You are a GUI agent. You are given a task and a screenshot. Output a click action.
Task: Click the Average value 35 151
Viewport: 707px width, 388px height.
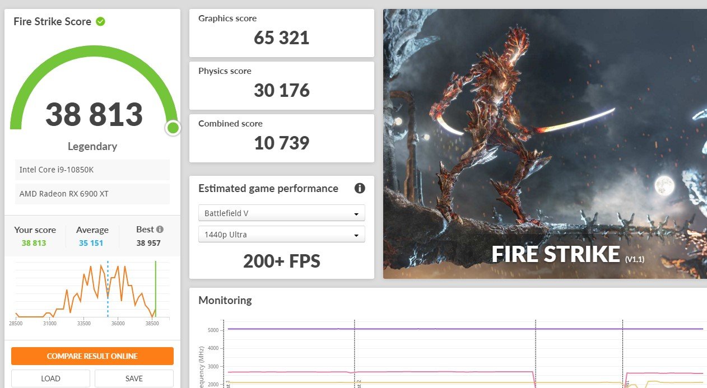tap(90, 243)
